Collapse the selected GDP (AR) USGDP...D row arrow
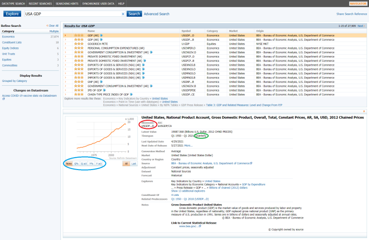 pos(65,35)
